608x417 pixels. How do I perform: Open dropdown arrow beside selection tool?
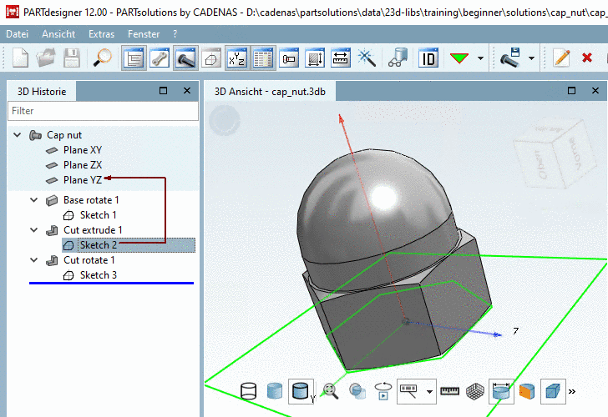[x=429, y=392]
